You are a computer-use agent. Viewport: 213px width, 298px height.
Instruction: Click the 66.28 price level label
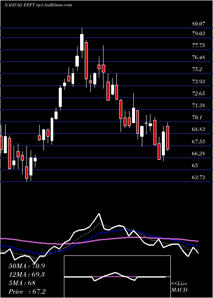(199, 154)
